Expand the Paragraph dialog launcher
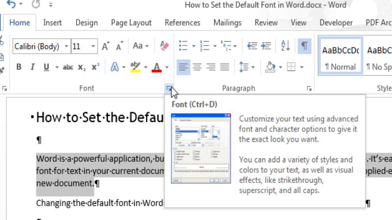 click(309, 88)
